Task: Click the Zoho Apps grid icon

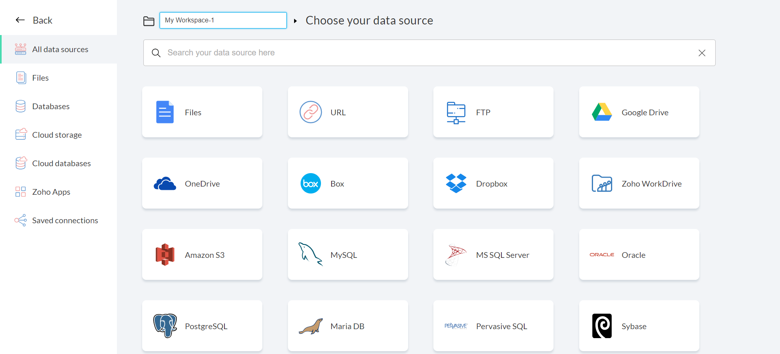Action: click(x=20, y=192)
